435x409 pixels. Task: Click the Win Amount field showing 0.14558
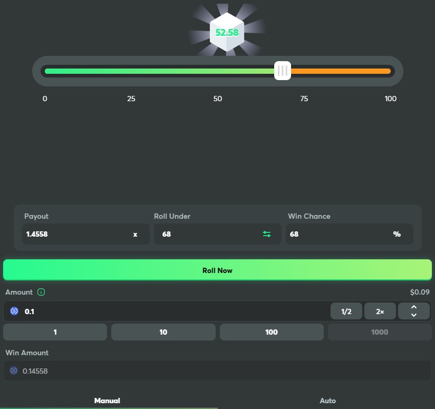[217, 371]
